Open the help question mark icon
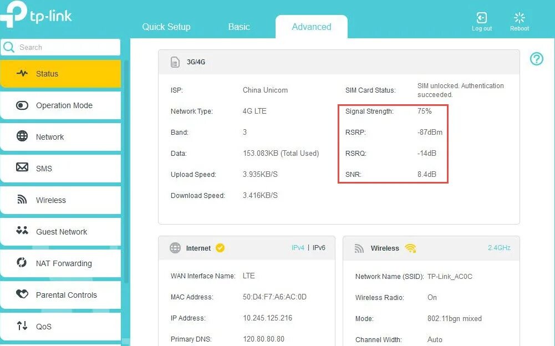Viewport: 555px width, 346px height. 537,59
